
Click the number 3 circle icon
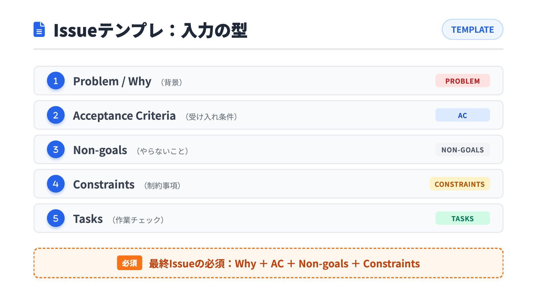(56, 150)
